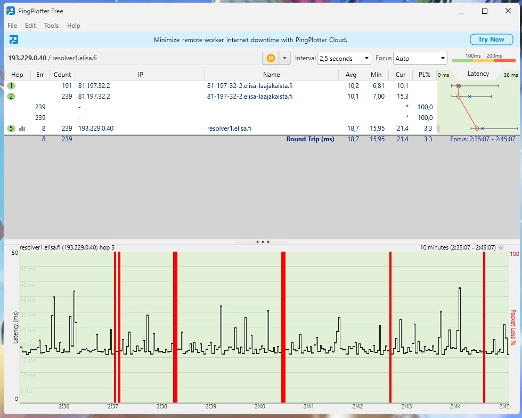This screenshot has height=418, width=522.
Task: Click the red packet loss bar near 2:42
Action: [390, 327]
